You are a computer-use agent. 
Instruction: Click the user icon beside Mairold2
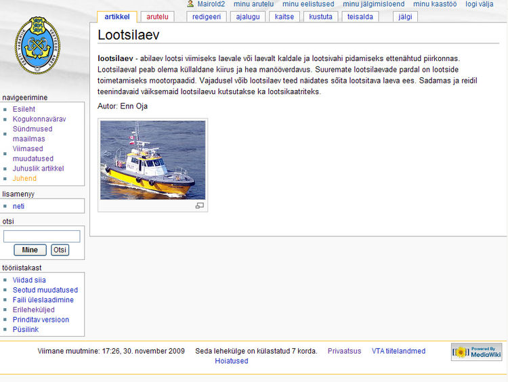190,4
